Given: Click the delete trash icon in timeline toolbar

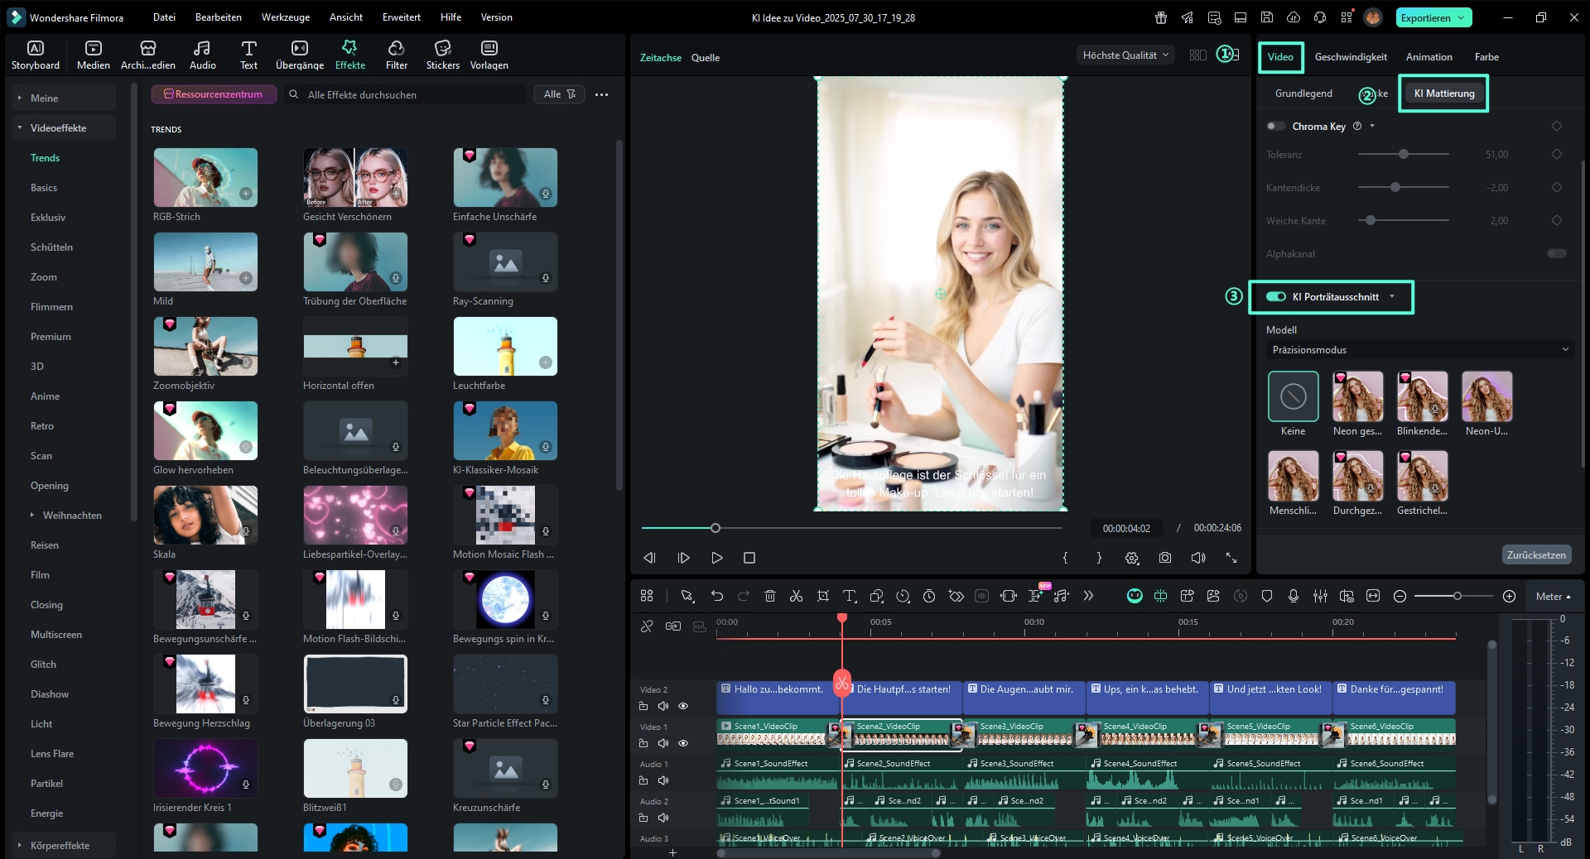Looking at the screenshot, I should [769, 596].
